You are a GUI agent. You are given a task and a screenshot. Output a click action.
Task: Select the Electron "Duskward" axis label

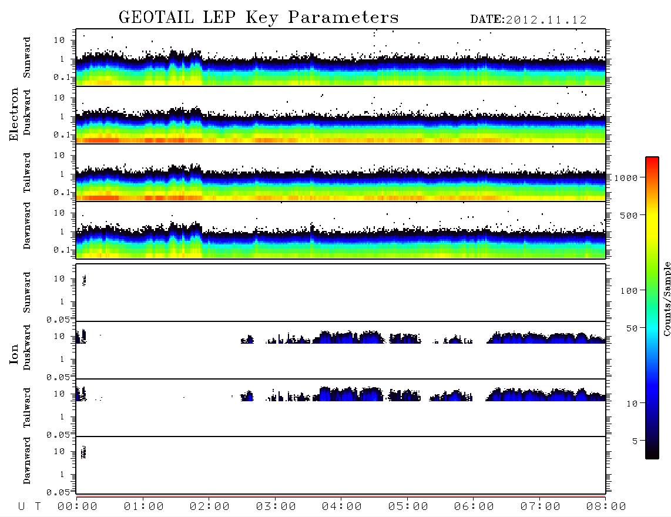tap(26, 112)
